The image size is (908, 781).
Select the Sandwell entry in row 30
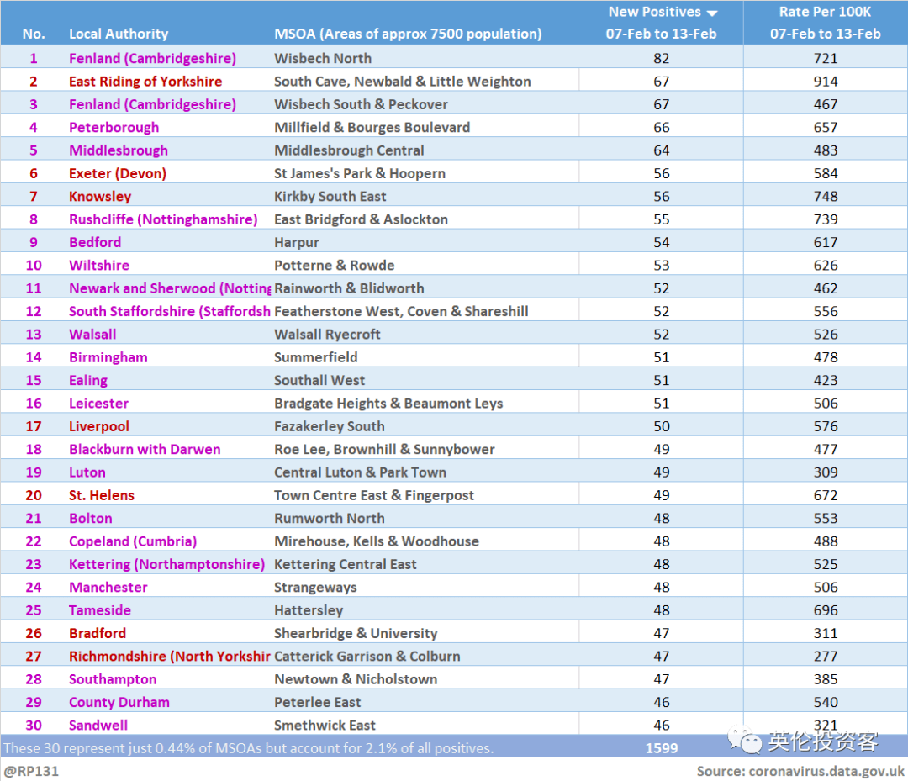(x=98, y=726)
